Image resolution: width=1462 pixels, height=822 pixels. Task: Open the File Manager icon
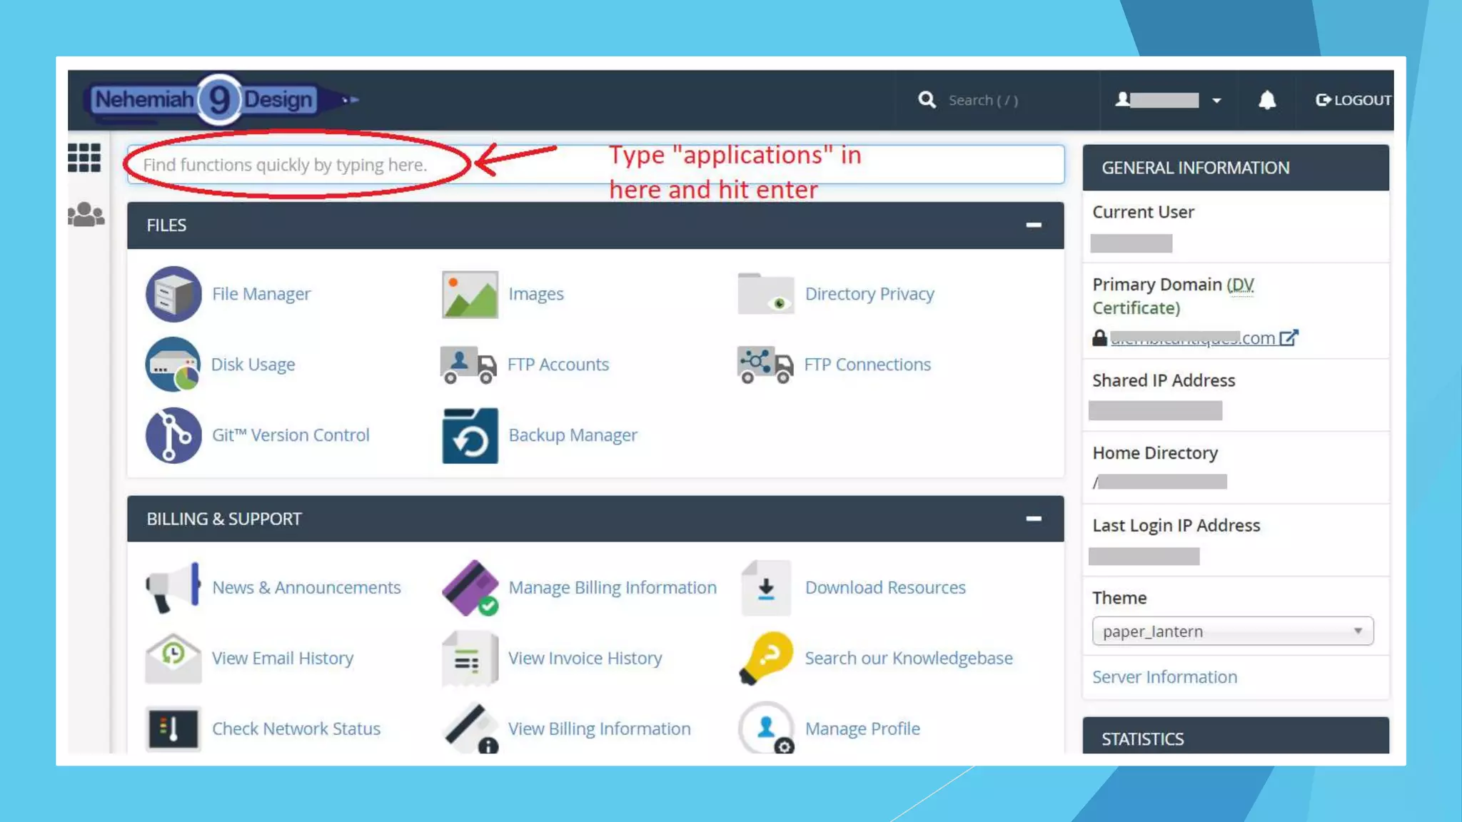[x=173, y=294]
